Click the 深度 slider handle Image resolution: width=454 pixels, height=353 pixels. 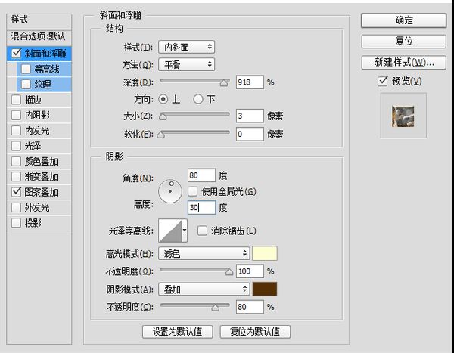[223, 83]
